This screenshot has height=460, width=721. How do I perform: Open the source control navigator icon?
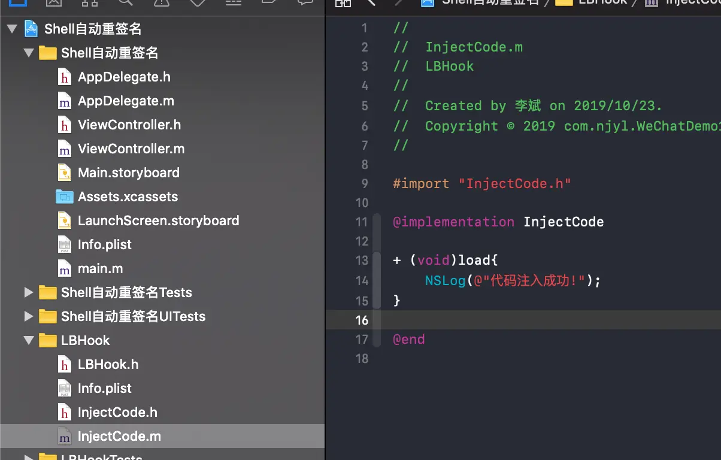click(x=53, y=2)
